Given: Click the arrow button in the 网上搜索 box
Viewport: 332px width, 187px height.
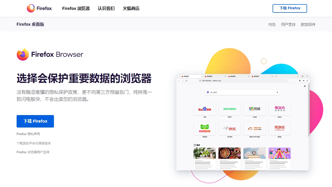Looking at the screenshot, I should tap(277, 92).
